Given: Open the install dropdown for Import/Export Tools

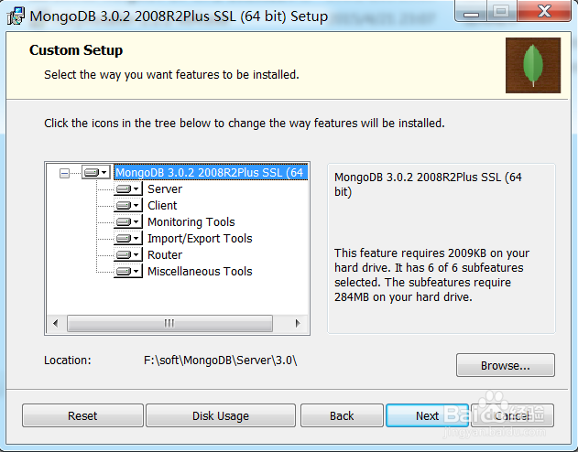Looking at the screenshot, I should [128, 239].
